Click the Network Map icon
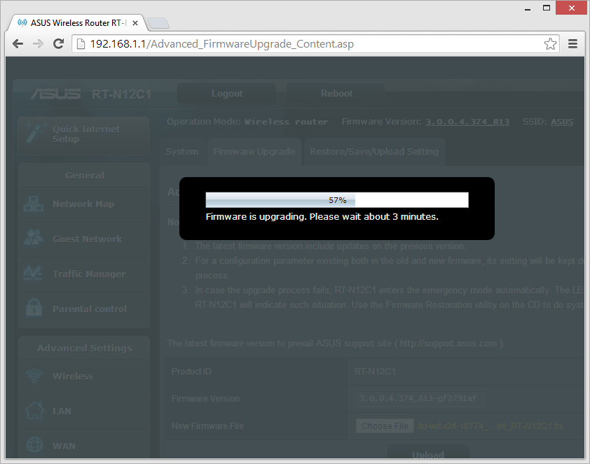This screenshot has height=464, width=590. [x=34, y=204]
